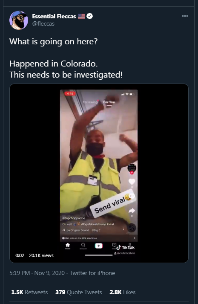
Task: Expand Get info on U.S. elections banner
Action: (99, 238)
